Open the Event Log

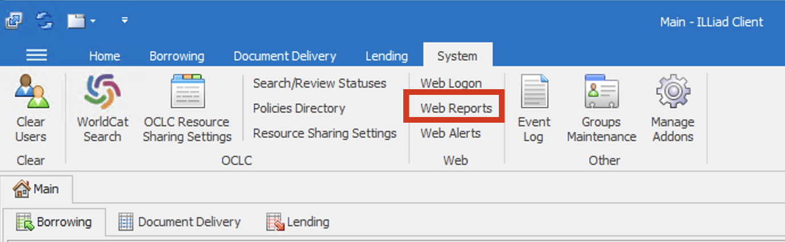point(534,93)
